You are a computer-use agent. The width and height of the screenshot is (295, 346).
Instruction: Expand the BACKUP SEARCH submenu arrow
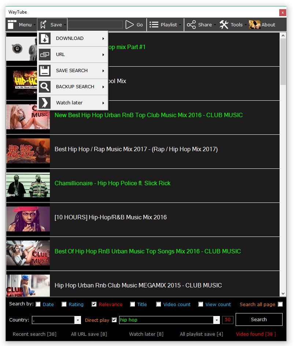tap(103, 87)
